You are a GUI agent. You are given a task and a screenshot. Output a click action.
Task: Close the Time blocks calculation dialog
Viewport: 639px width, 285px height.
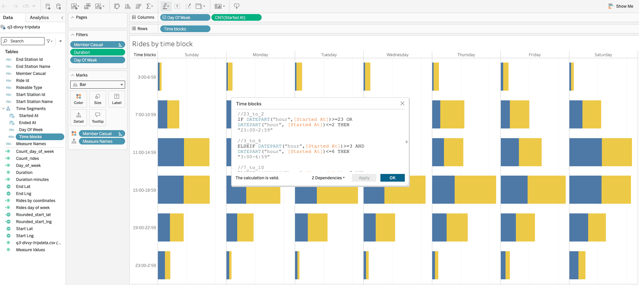(402, 104)
